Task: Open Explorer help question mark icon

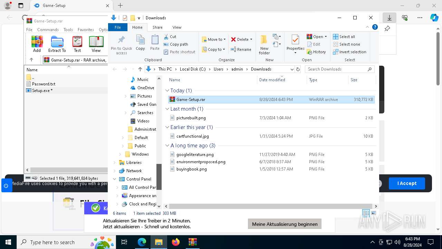Action: coord(375,27)
